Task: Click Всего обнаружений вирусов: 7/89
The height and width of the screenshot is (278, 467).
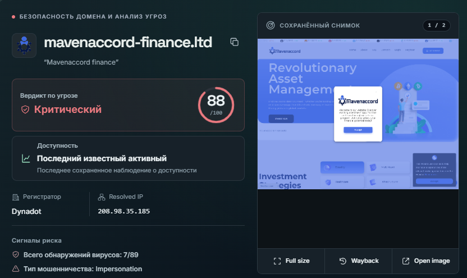Action: pyautogui.click(x=81, y=255)
